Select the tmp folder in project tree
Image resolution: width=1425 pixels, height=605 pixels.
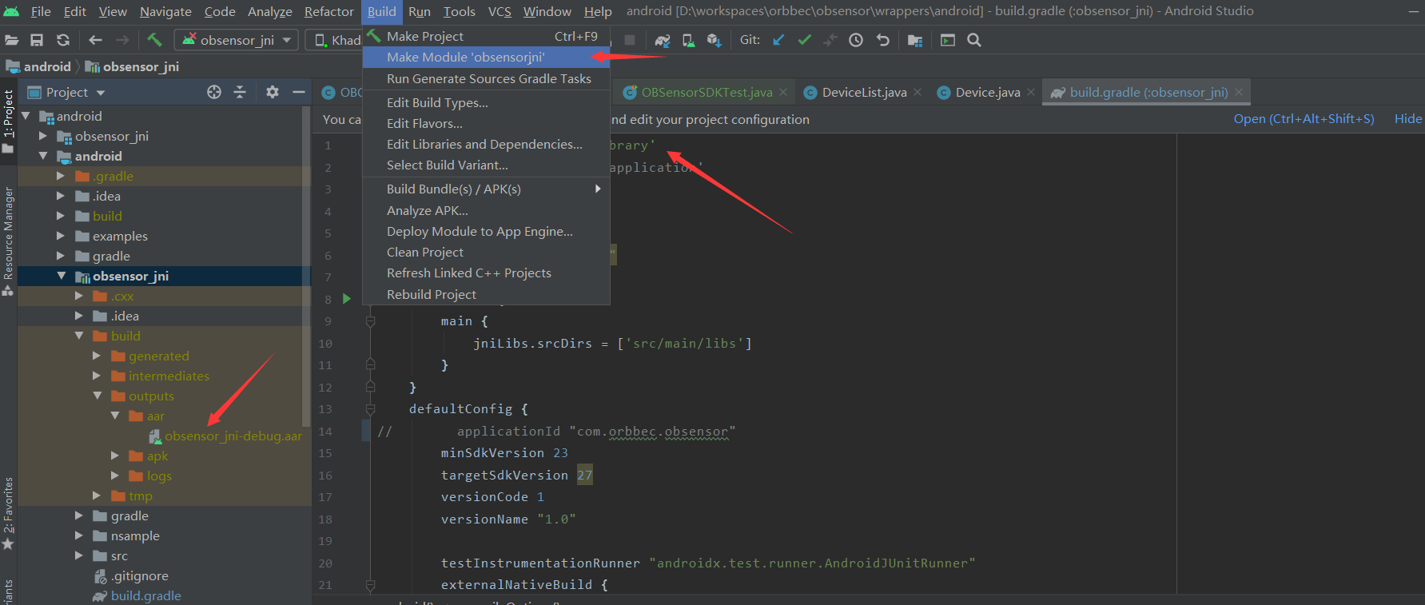pos(132,496)
